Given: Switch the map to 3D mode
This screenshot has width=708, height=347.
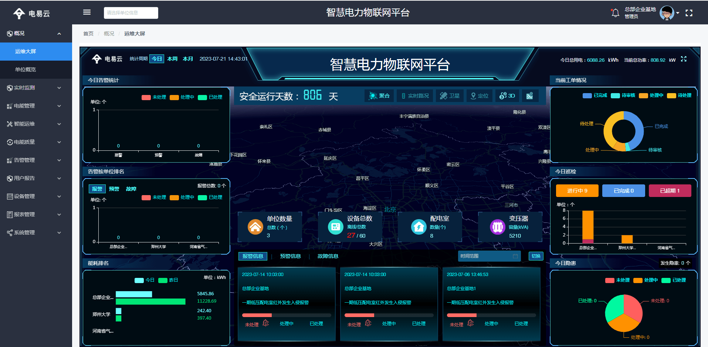Looking at the screenshot, I should pos(507,95).
